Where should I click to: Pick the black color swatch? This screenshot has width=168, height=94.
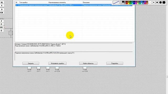coord(123,2)
